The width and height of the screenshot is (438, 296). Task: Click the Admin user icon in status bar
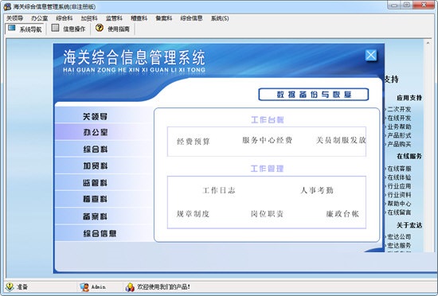tap(84, 286)
